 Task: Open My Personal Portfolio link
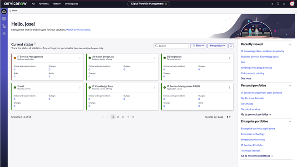[252, 98]
